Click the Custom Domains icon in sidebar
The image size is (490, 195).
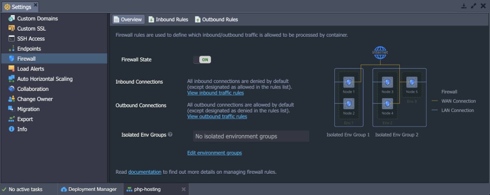point(11,18)
